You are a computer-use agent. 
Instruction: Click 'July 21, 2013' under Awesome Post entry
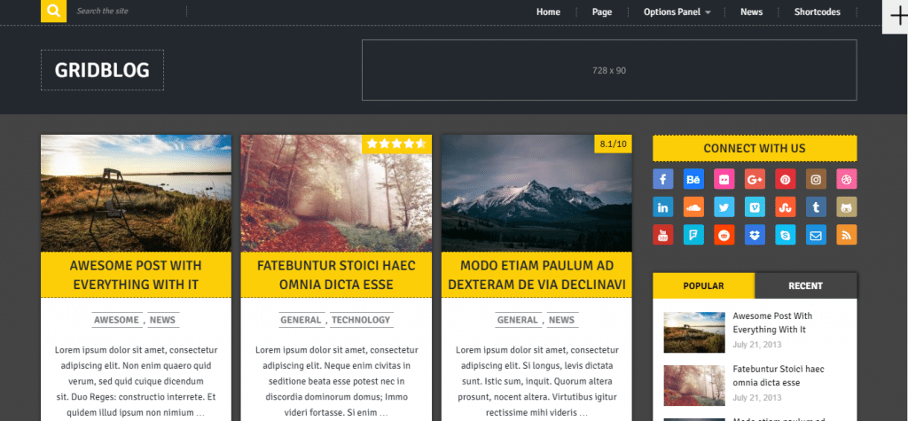click(x=757, y=345)
